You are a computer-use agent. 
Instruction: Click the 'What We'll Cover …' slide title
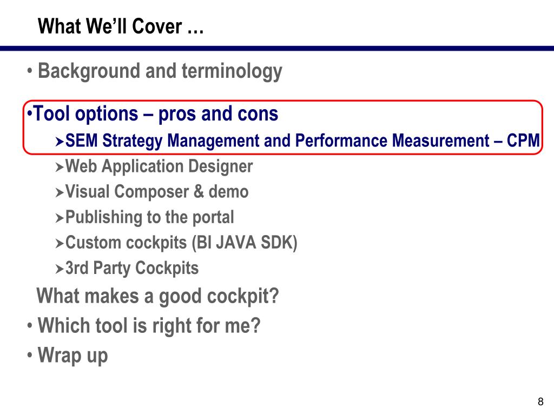(x=121, y=26)
